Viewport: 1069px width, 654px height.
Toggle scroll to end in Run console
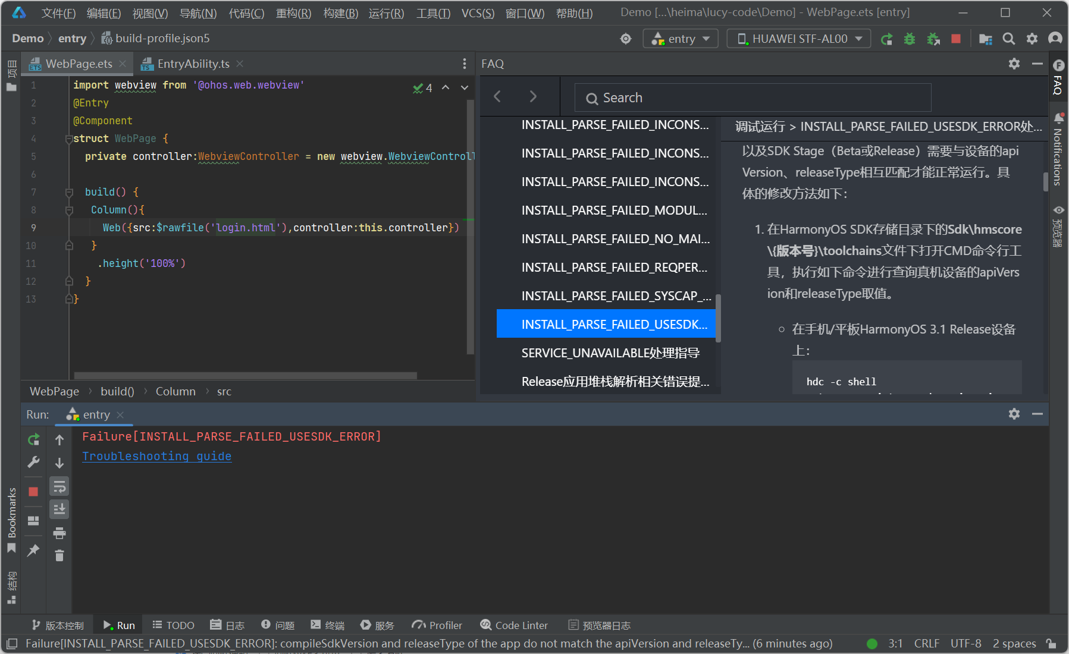point(59,510)
